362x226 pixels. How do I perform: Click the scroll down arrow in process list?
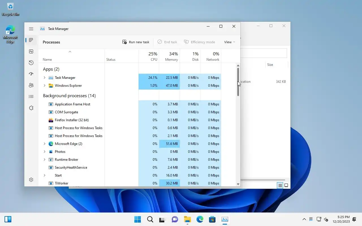click(238, 184)
